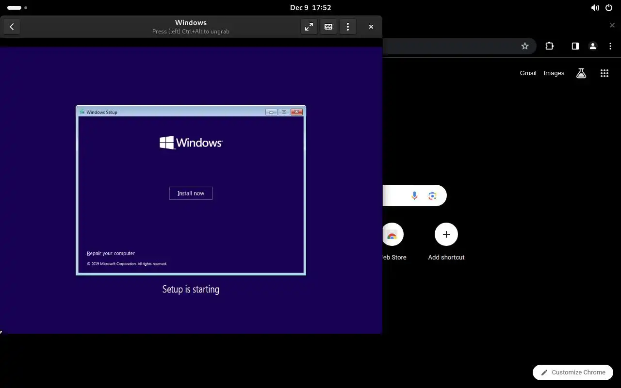621x388 pixels.
Task: Open system volume indicator
Action: [595, 8]
